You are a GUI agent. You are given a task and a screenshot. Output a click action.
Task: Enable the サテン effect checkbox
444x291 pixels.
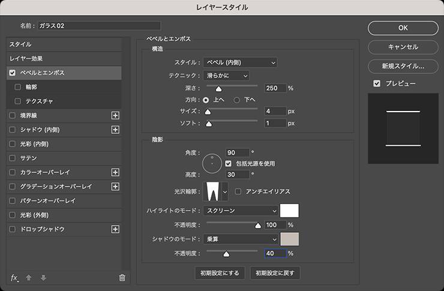(13, 158)
